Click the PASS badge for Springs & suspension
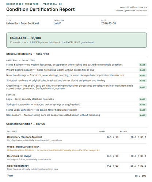Image resolution: width=152 pixels, height=182 pixels. pyautogui.click(x=142, y=104)
